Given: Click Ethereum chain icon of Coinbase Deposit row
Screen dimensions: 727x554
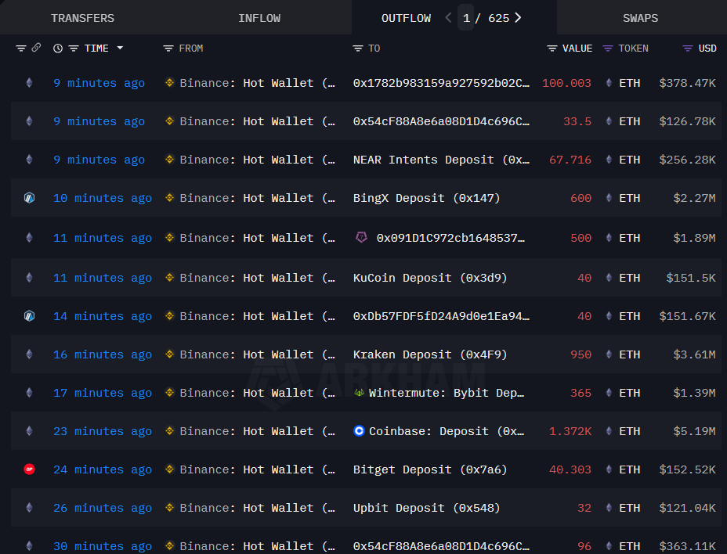Looking at the screenshot, I should (29, 431).
